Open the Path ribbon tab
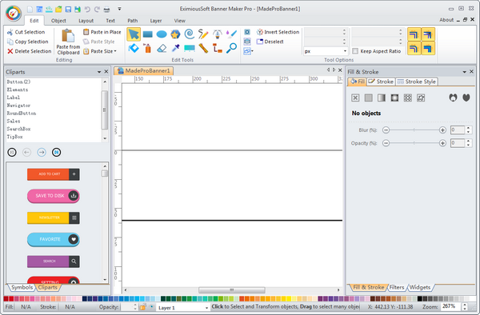This screenshot has height=315, width=480. click(x=133, y=21)
